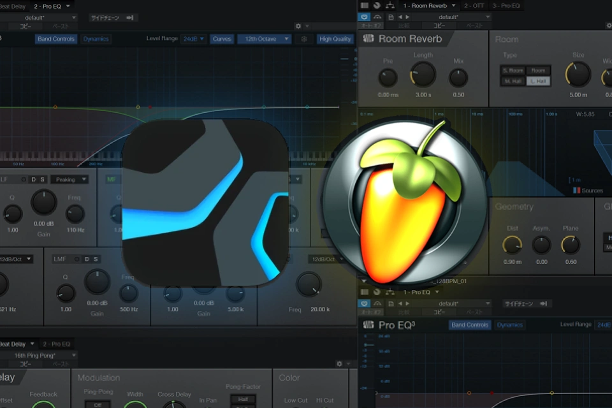Select Band Controls in the 1 - Pro EQ window
This screenshot has width=612, height=408.
(470, 325)
